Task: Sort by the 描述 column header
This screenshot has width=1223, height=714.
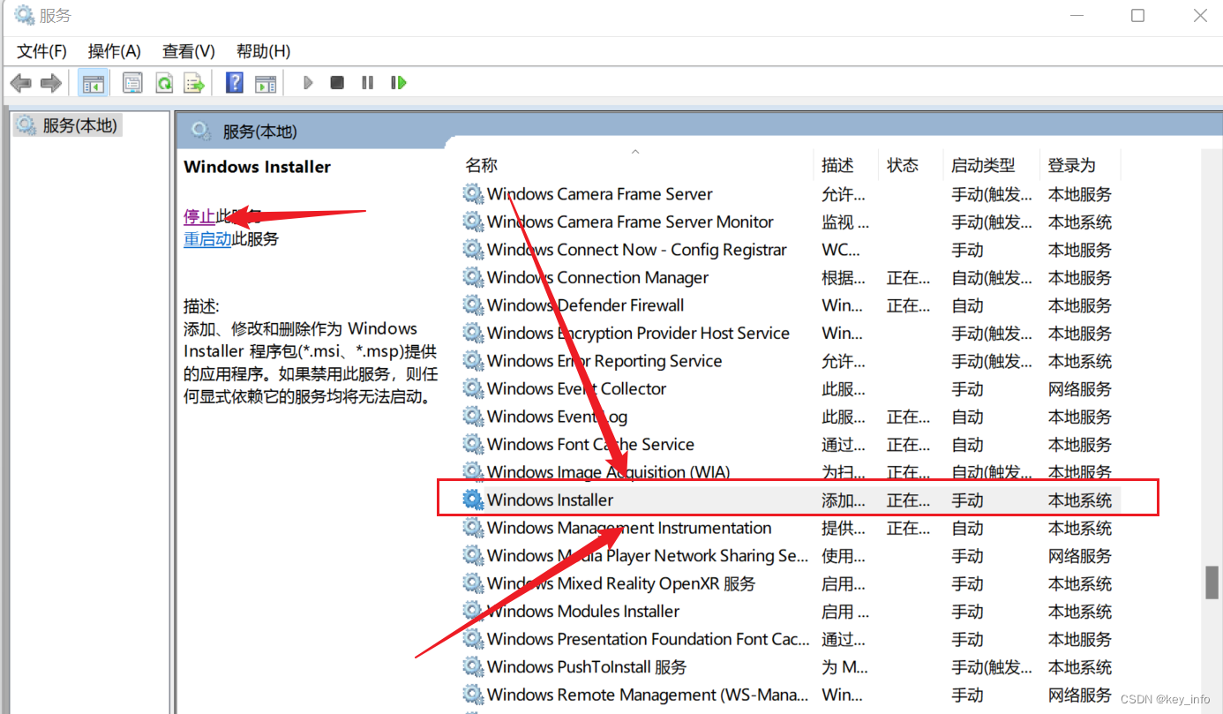Action: pyautogui.click(x=845, y=165)
